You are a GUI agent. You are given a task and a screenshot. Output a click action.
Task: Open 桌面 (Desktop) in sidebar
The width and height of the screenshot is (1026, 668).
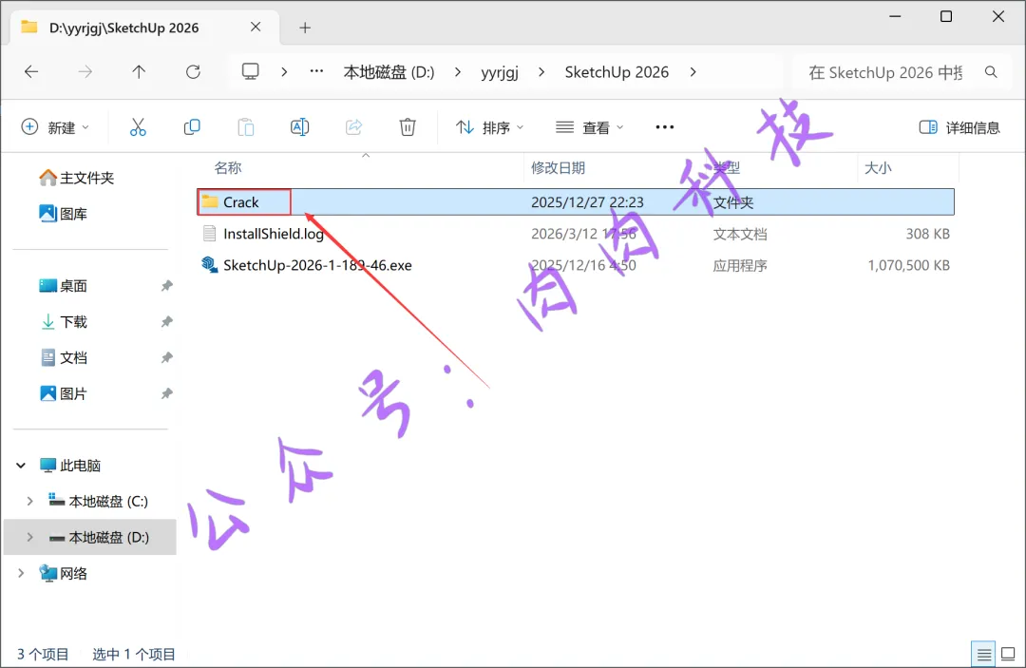[x=63, y=286]
